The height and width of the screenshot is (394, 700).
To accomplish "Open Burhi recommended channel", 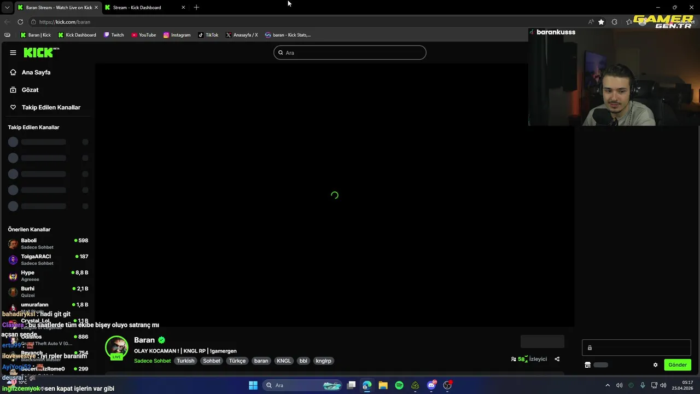I will 48,292.
